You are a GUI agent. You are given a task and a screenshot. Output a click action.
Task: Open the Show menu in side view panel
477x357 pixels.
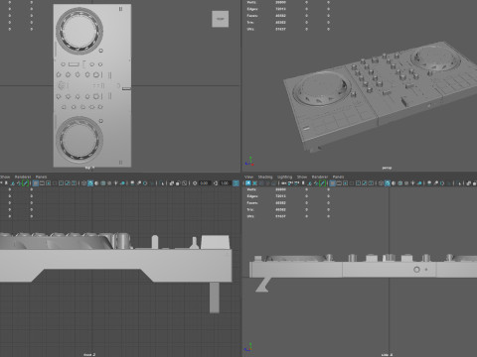pyautogui.click(x=302, y=177)
